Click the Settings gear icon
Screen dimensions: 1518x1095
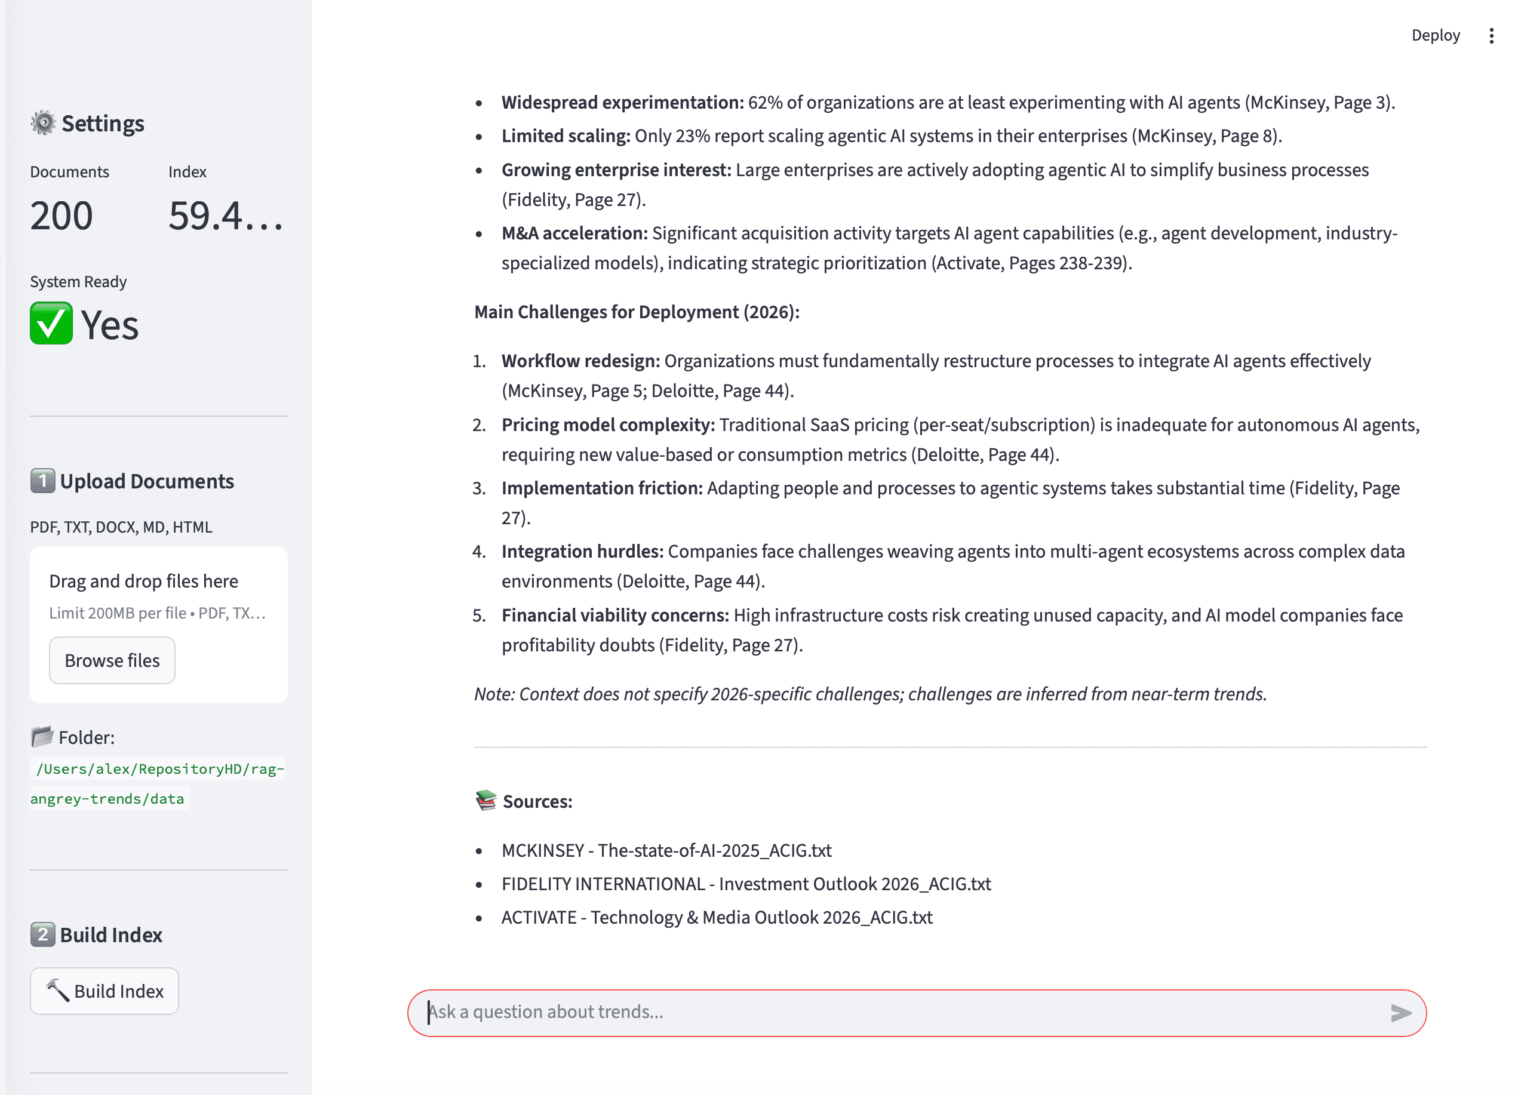coord(44,123)
